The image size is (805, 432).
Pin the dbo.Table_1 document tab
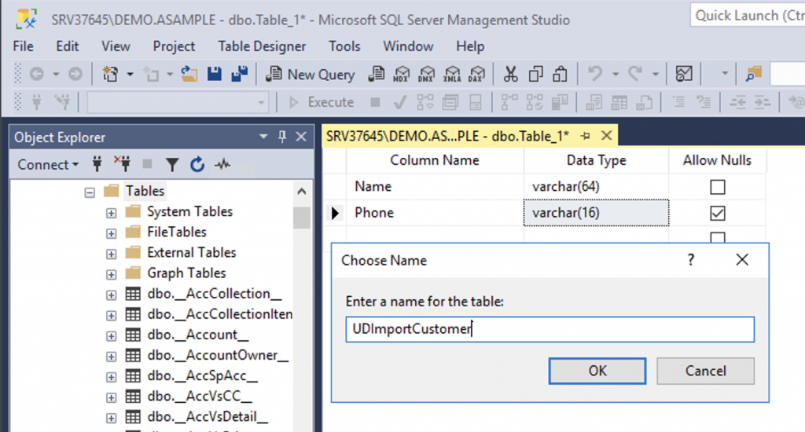coord(585,136)
